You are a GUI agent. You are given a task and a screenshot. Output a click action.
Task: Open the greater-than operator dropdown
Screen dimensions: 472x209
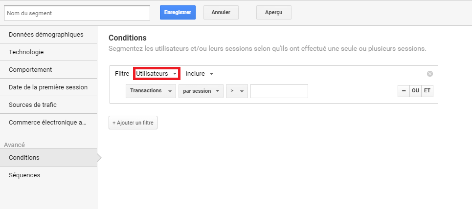click(237, 91)
